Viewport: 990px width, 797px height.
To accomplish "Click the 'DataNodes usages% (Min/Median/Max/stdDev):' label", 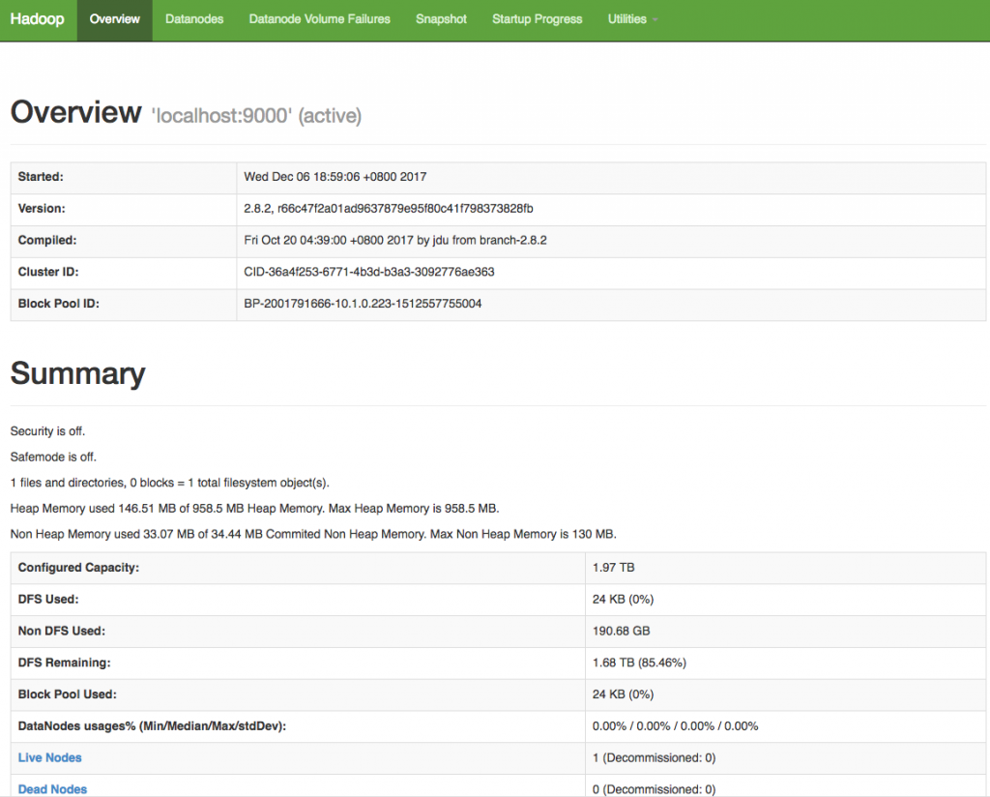I will pyautogui.click(x=152, y=726).
